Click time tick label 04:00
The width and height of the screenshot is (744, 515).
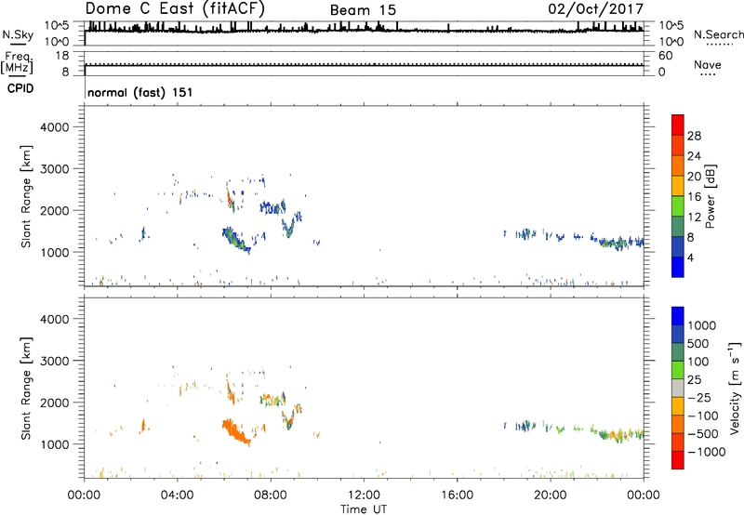tap(178, 495)
